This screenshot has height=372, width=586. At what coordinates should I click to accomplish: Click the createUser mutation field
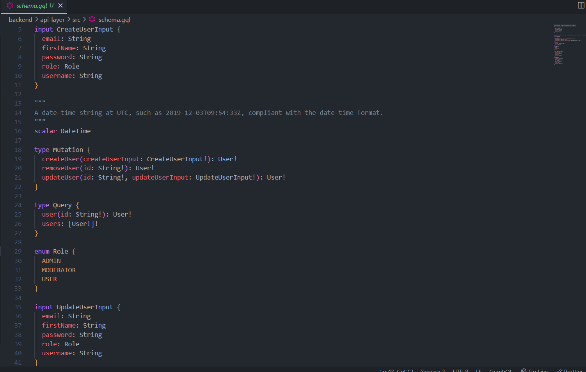coord(139,159)
